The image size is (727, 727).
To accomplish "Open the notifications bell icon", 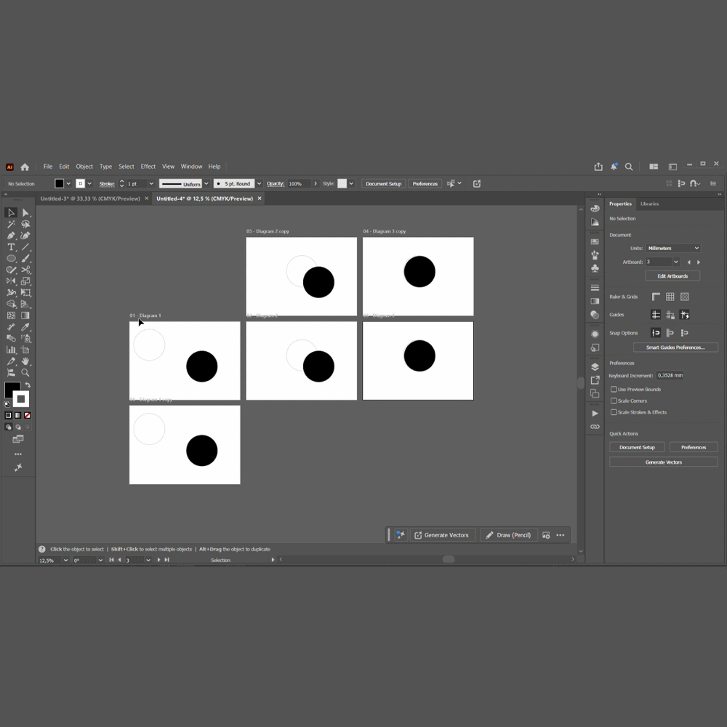I will tap(614, 166).
